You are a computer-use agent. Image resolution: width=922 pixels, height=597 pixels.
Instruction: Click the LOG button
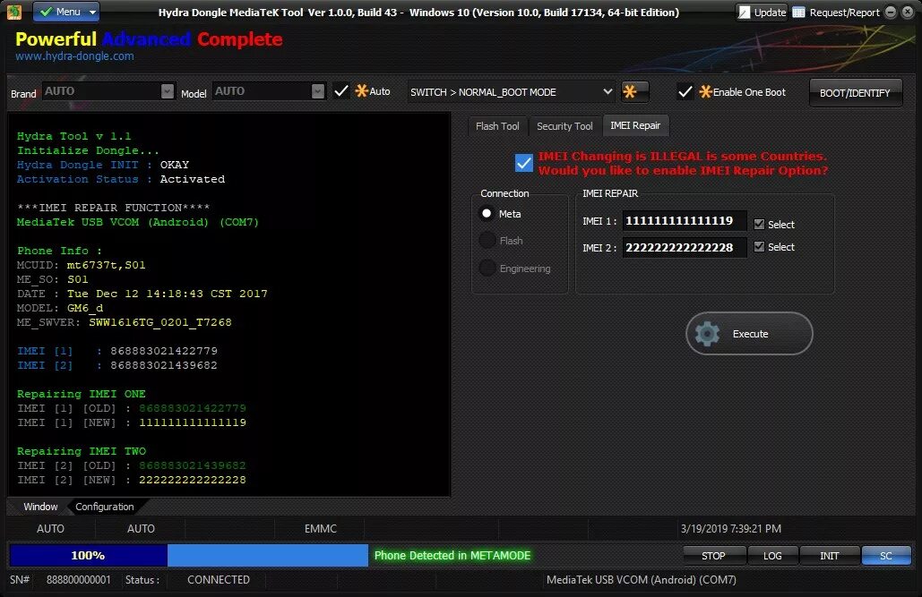(x=772, y=556)
